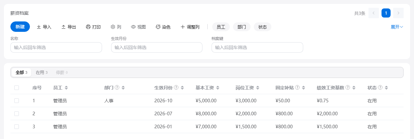414x139 pixels.
Task: Check the row 3 checkbox
Action: pyautogui.click(x=17, y=127)
